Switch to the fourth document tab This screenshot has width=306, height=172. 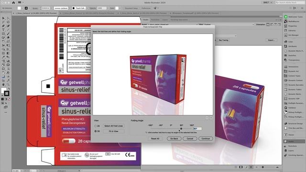tap(195, 13)
